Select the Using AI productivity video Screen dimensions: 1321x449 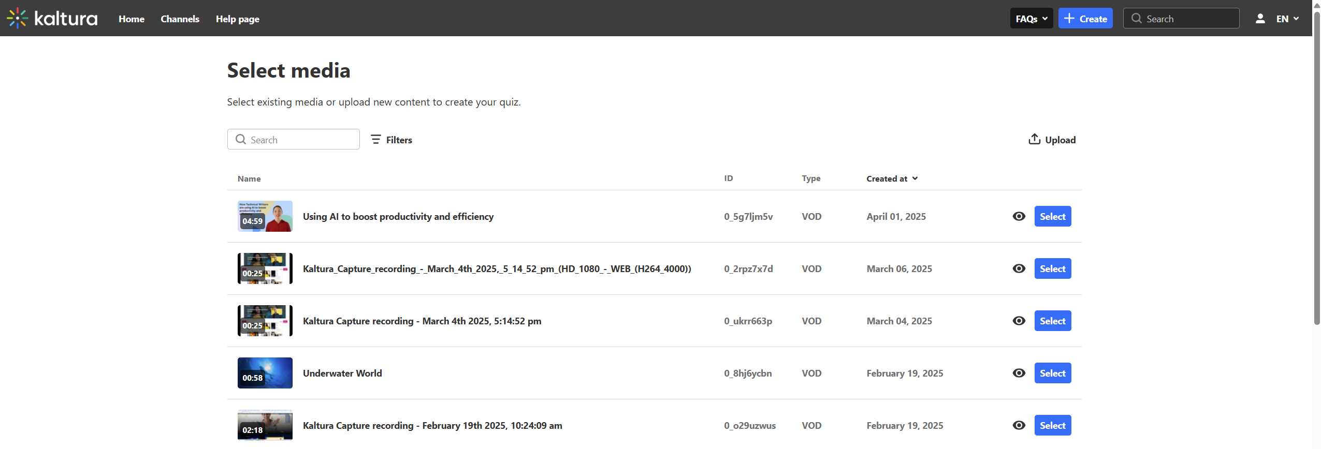coord(1052,216)
